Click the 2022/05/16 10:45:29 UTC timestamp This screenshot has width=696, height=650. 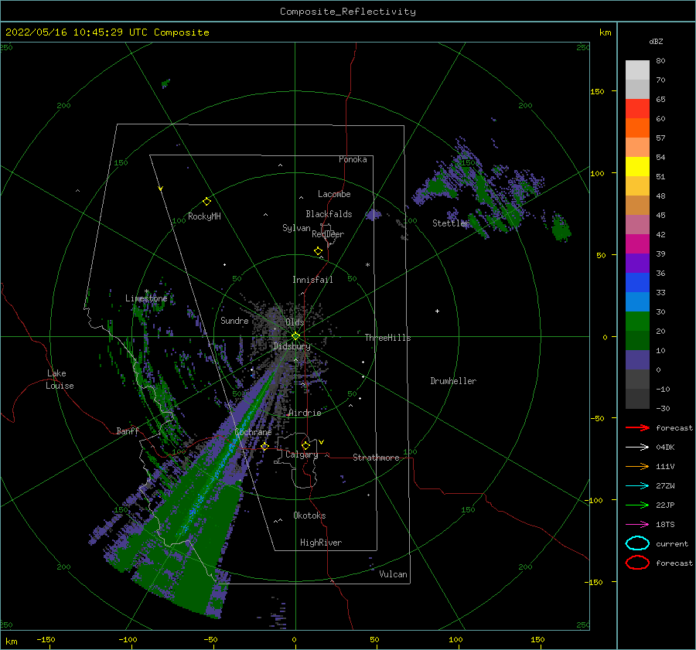tap(65, 32)
